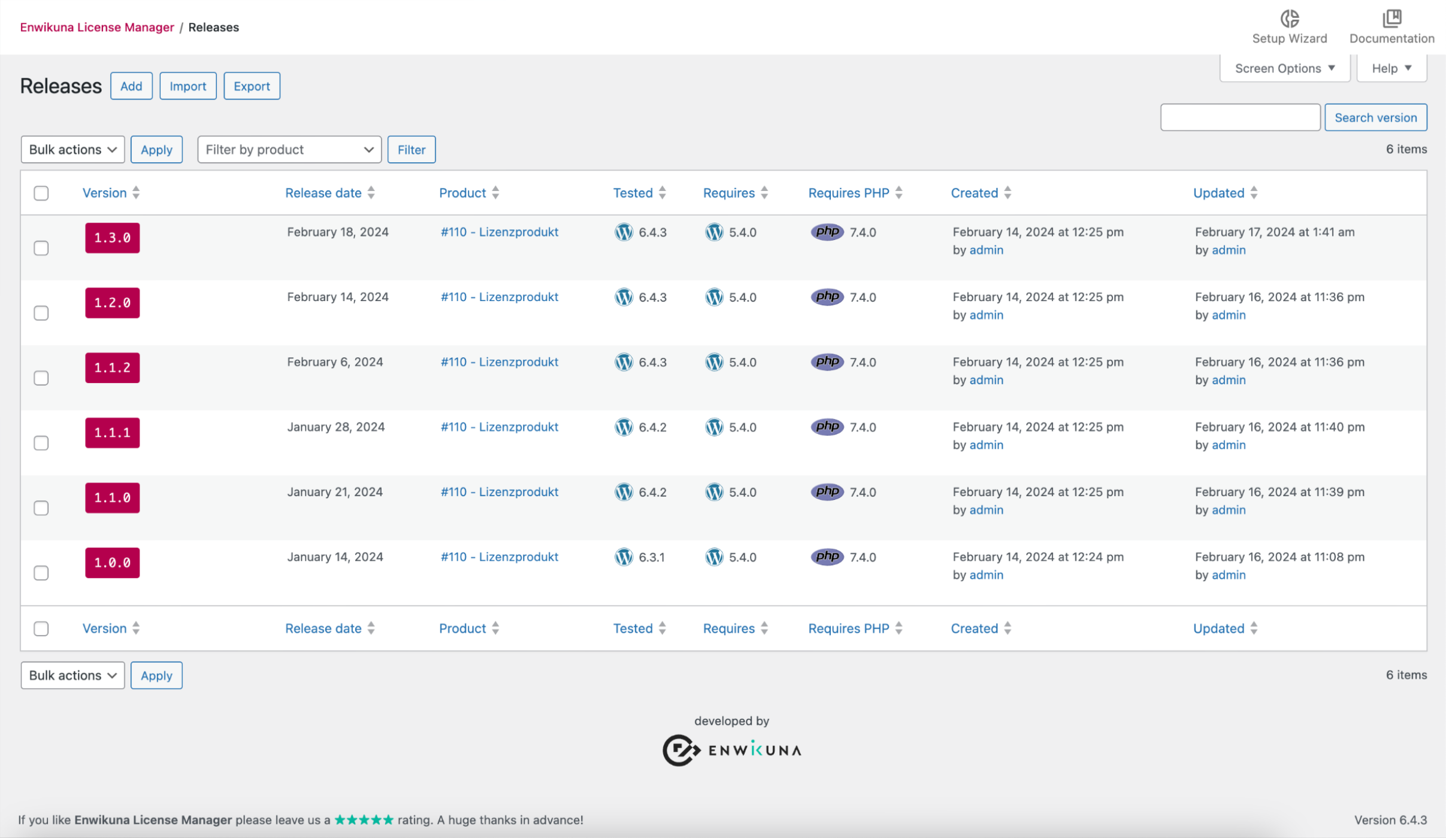The image size is (1446, 838).
Task: Click sort arrows next to top Created header
Action: [x=1008, y=193]
